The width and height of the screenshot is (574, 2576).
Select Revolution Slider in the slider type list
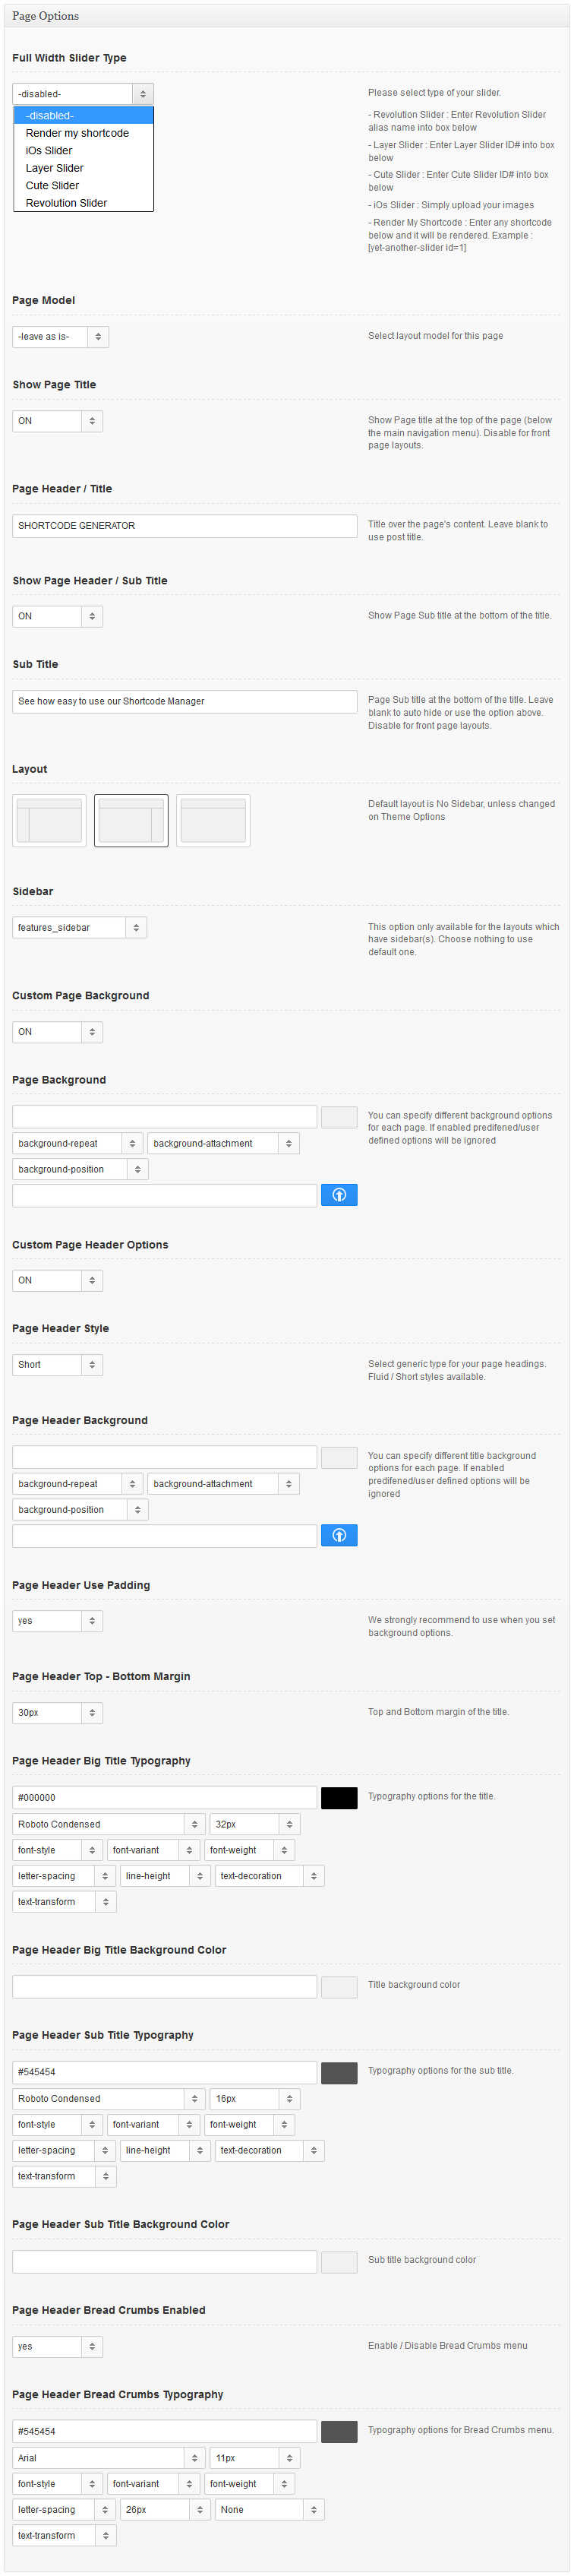click(66, 203)
